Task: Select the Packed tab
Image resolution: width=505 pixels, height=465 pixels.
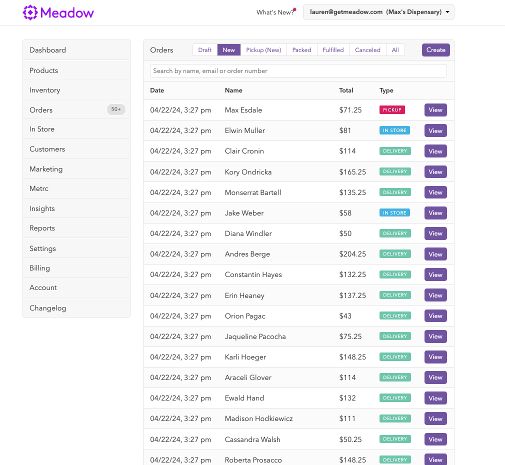Action: tap(301, 49)
